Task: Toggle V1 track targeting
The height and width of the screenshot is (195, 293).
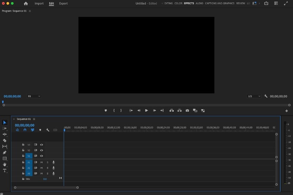Action: (29, 156)
